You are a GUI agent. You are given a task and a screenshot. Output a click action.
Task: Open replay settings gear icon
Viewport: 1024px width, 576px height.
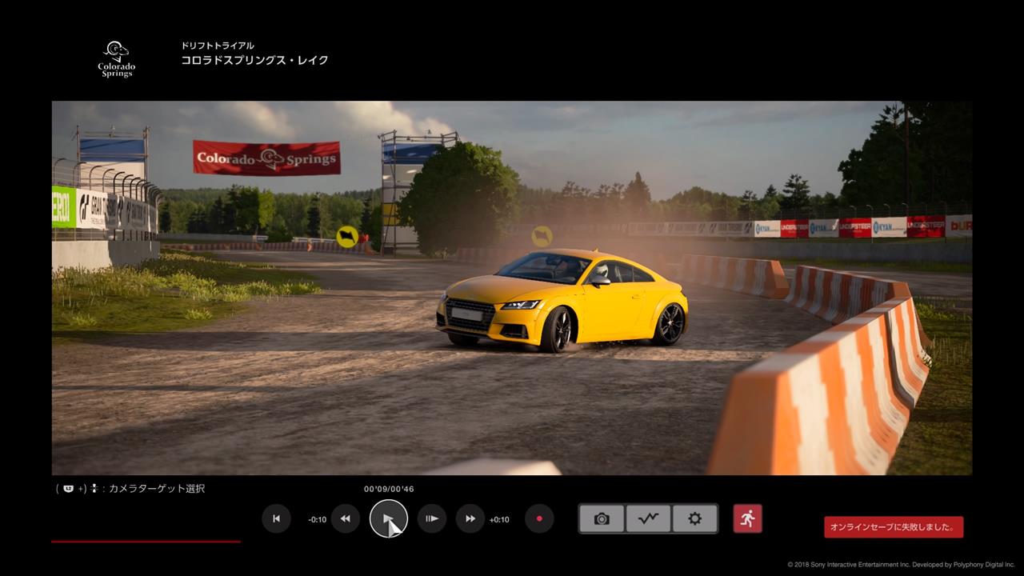point(694,518)
